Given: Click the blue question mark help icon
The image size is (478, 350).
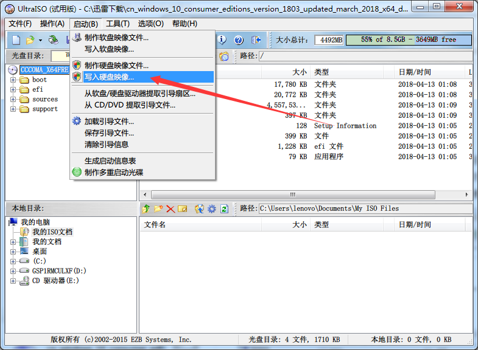Looking at the screenshot, I should click(x=239, y=40).
